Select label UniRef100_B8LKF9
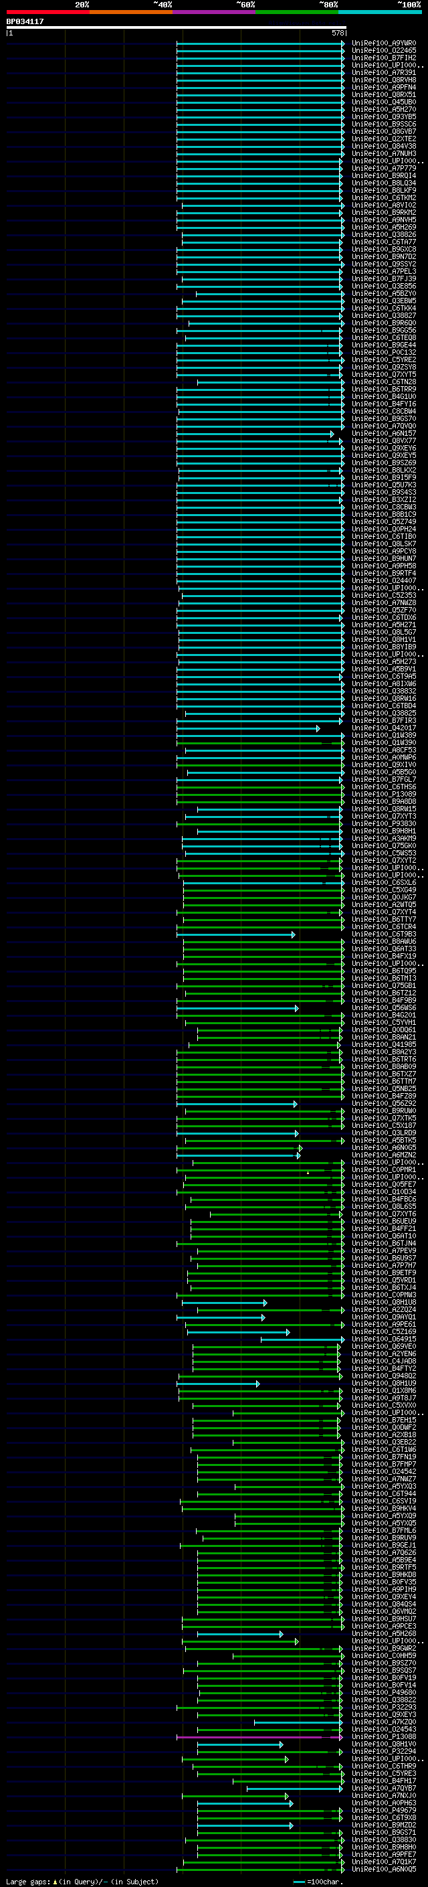This screenshot has height=1887, width=428. (384, 191)
